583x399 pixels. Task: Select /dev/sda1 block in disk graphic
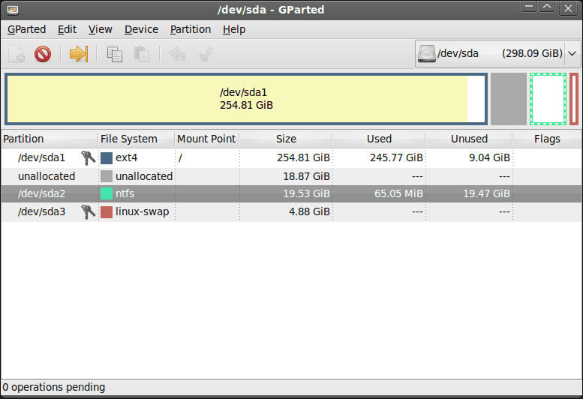click(246, 99)
